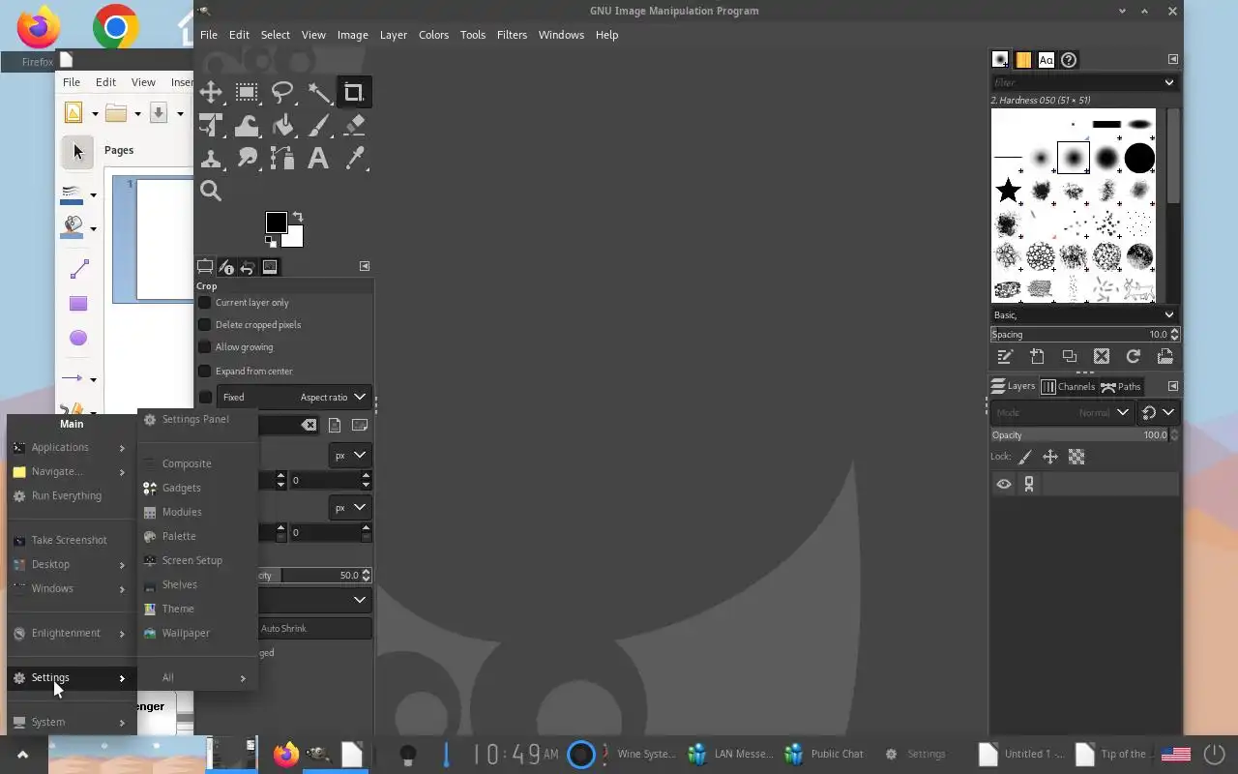This screenshot has height=774, width=1238.
Task: Toggle layer visibility eye icon
Action: click(x=1004, y=485)
